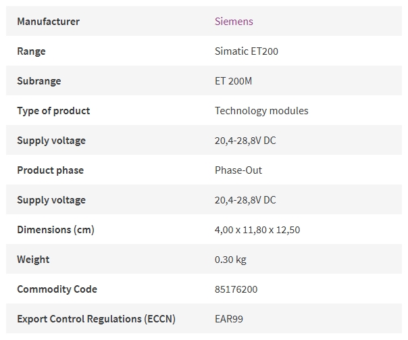Screen dimensions: 408x340
Task: Click the Manufacturer row label
Action: (49, 22)
